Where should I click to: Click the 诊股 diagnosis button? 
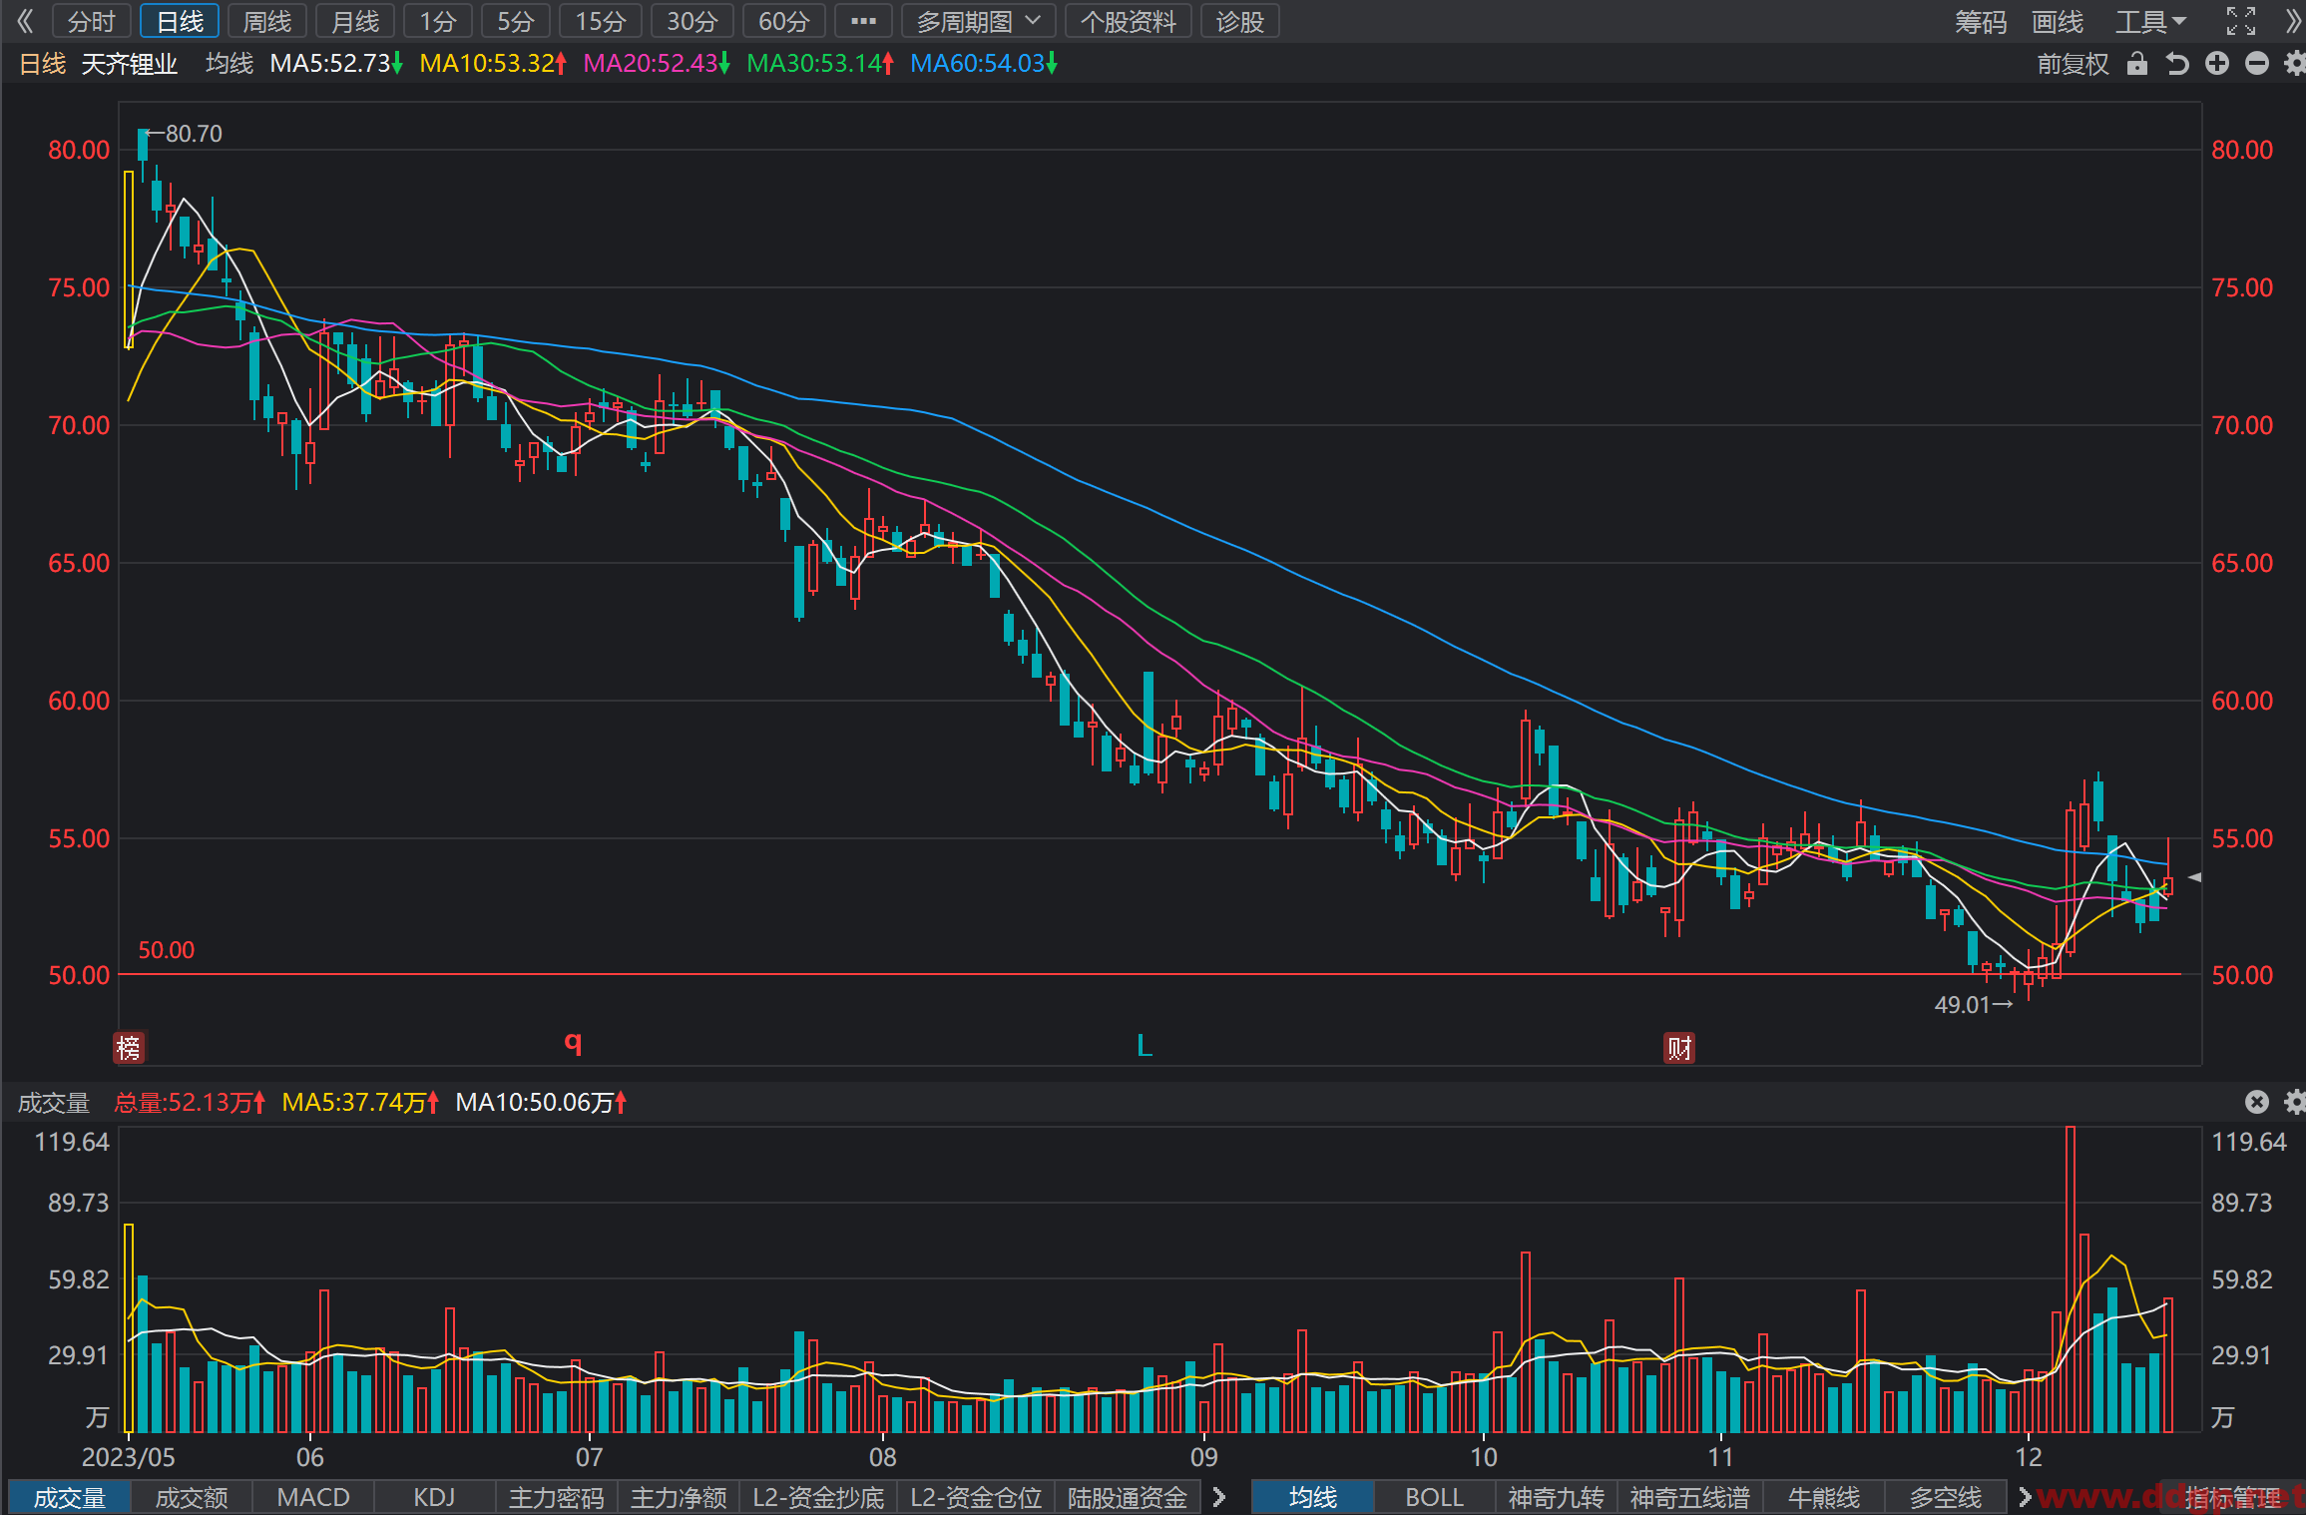tap(1240, 21)
